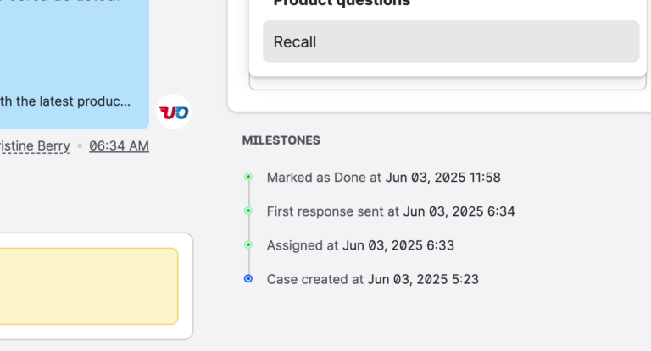Viewport: 651px width, 351px height.
Task: Click Case created at 5:23 text
Action: 372,279
